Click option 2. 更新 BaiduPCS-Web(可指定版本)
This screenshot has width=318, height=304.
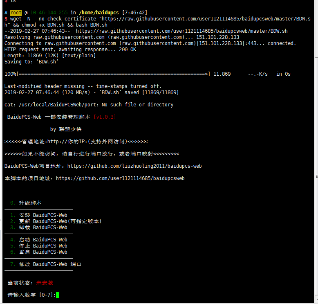point(56,221)
